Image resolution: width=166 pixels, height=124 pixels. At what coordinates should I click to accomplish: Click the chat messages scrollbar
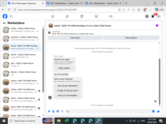click(159, 82)
